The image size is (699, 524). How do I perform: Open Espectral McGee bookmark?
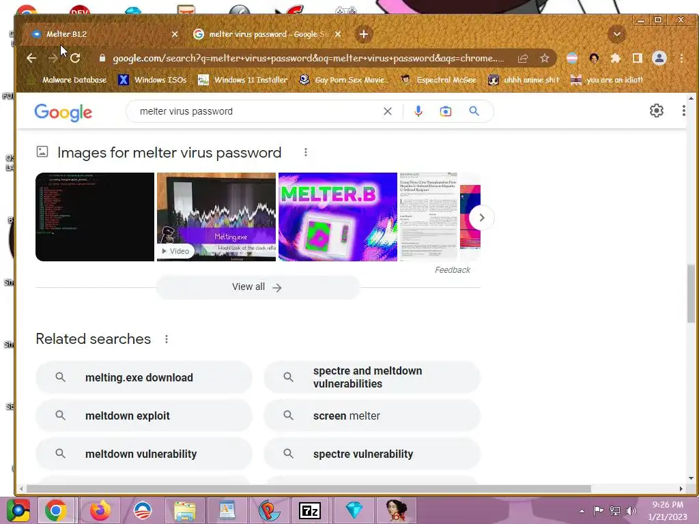coord(439,80)
